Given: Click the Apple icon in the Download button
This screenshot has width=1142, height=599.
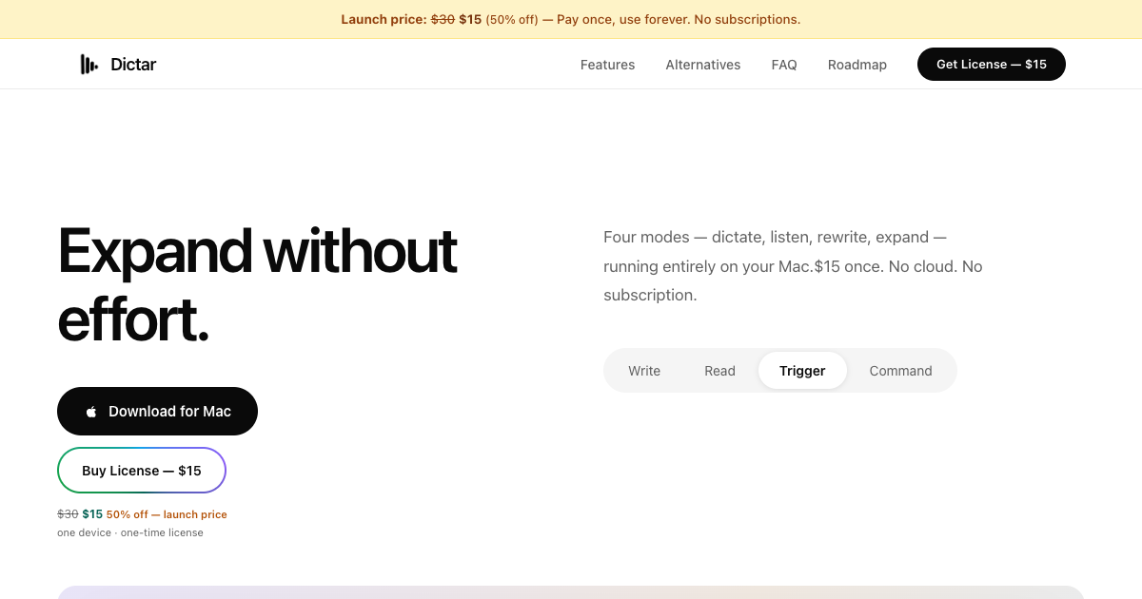Looking at the screenshot, I should 91,412.
